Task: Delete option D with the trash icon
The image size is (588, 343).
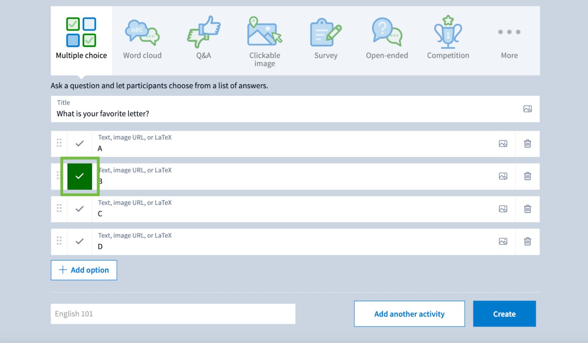Action: (527, 241)
